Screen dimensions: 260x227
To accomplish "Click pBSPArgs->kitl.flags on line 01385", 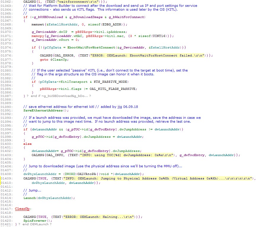I will [x=60, y=89].
